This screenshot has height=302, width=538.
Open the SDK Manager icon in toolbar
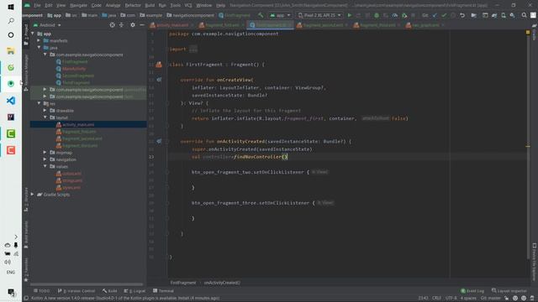(x=512, y=15)
